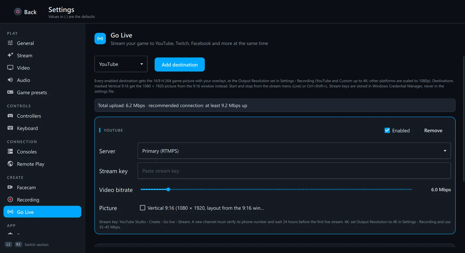The image size is (465, 253).
Task: Open General settings sliders icon
Action: (x=10, y=43)
